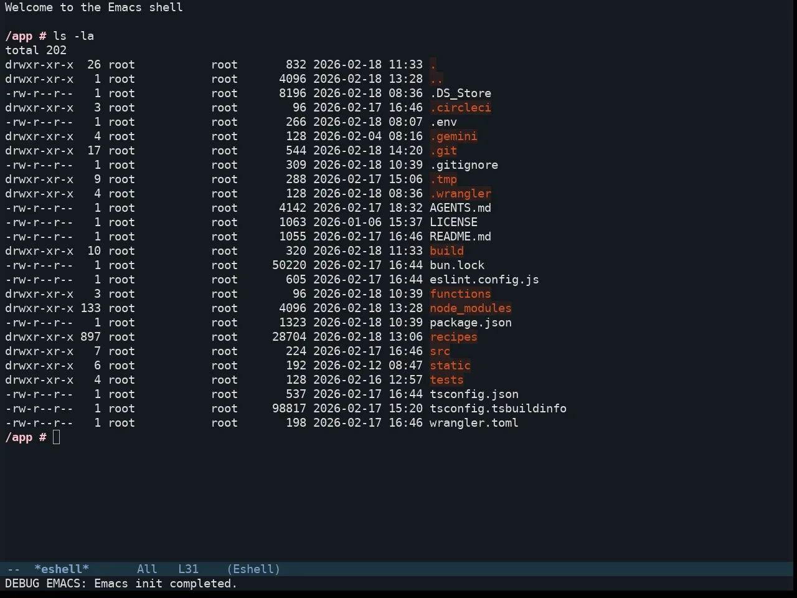Image resolution: width=797 pixels, height=598 pixels.
Task: Click the link count 897 on recipes row
Action: click(90, 337)
